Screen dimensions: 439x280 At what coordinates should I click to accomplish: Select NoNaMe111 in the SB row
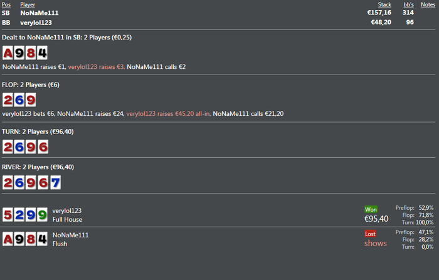(x=38, y=13)
